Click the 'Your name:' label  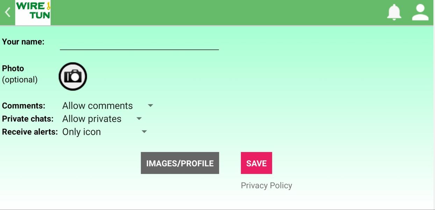tap(23, 42)
